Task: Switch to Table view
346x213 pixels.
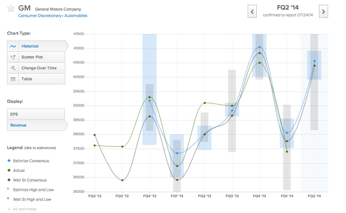Action: point(36,79)
